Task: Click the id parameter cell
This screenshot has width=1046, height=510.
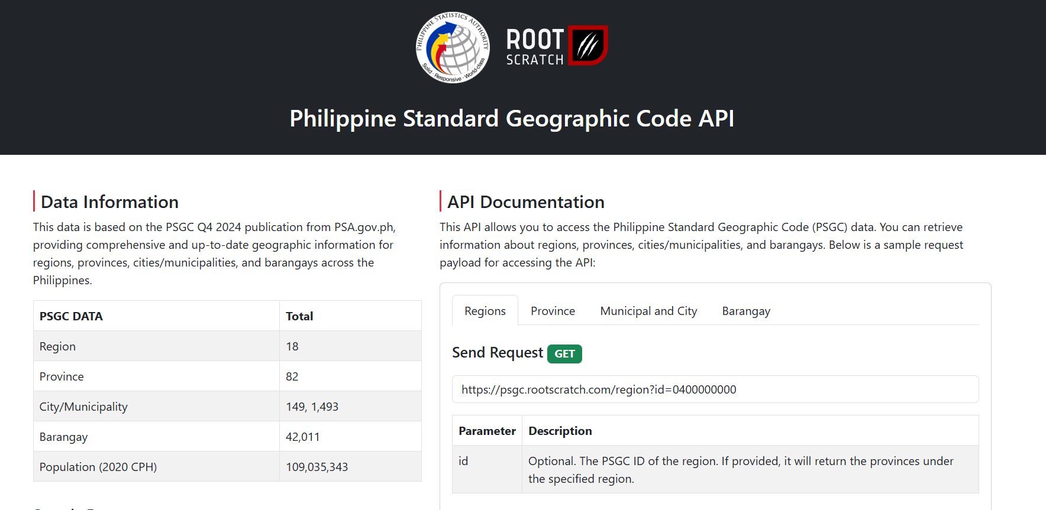Action: 463,461
